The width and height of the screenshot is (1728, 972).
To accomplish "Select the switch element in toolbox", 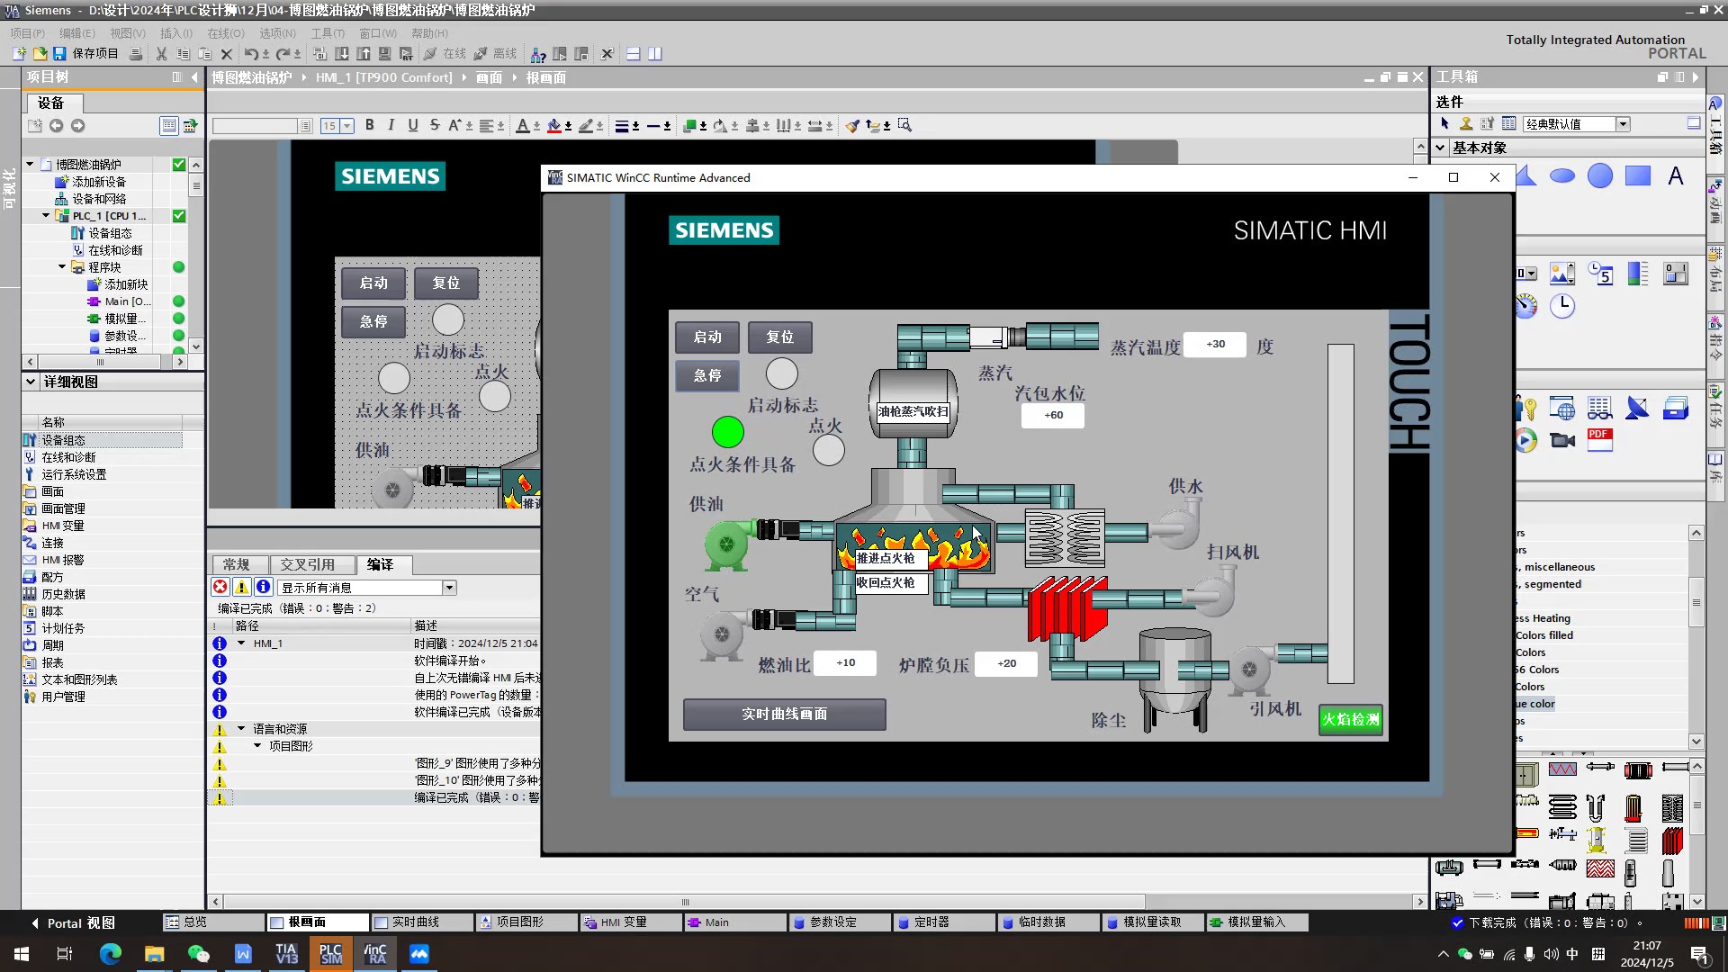I will [x=1676, y=274].
